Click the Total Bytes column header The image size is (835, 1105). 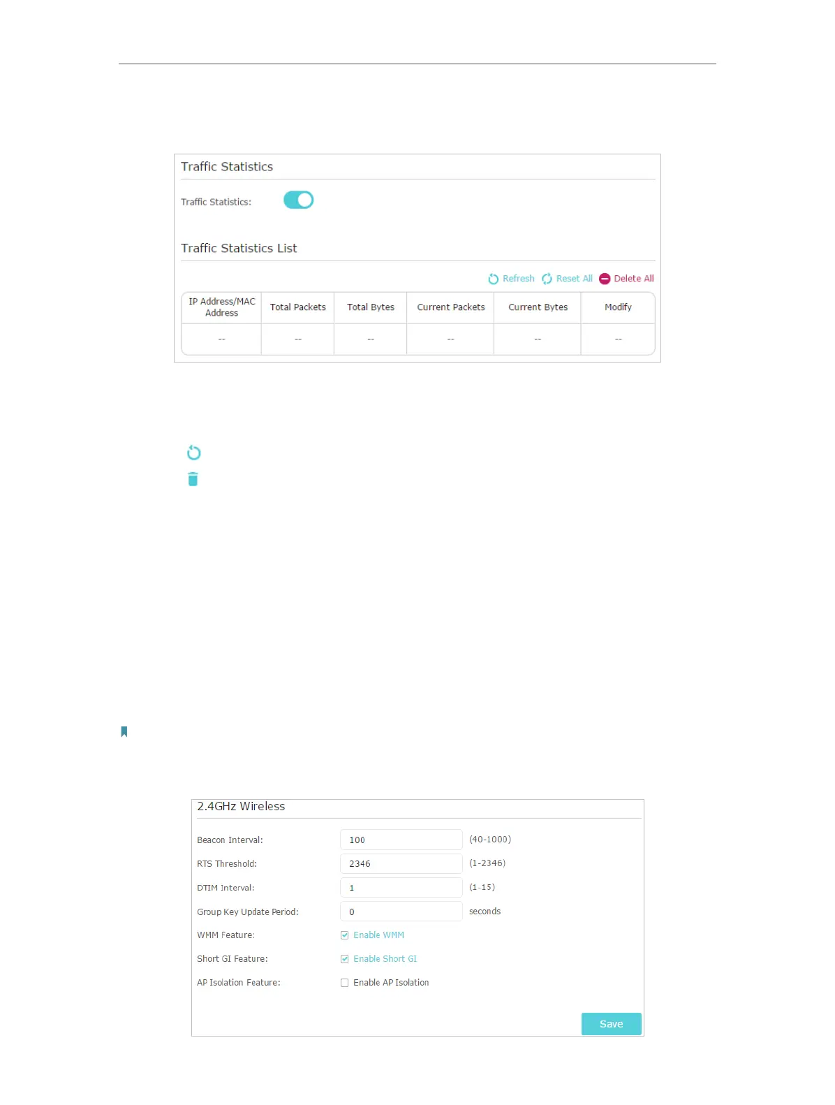[x=371, y=307]
